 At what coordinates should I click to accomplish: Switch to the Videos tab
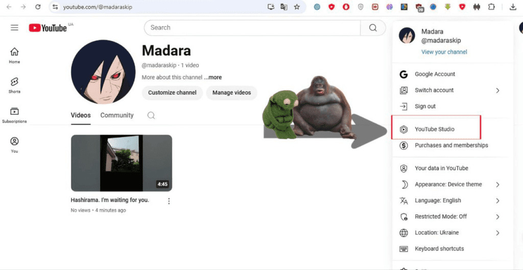point(81,115)
